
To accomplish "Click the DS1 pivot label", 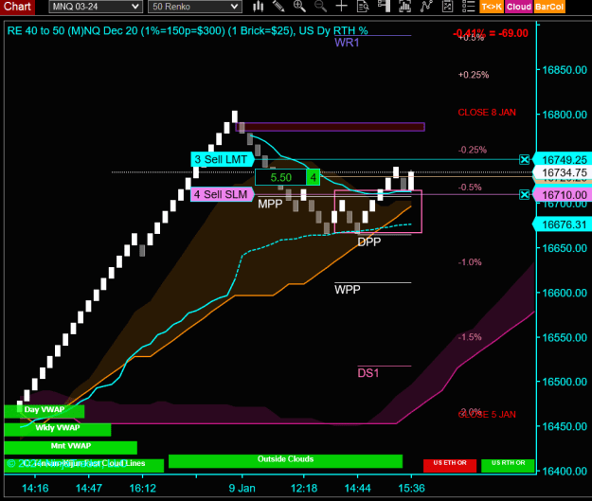I will (x=368, y=373).
